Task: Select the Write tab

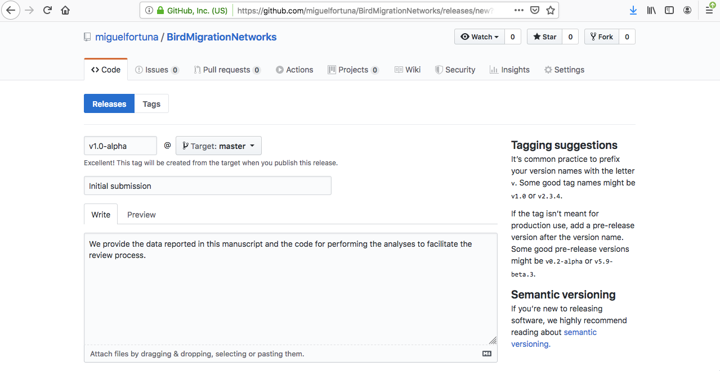Action: [x=101, y=214]
